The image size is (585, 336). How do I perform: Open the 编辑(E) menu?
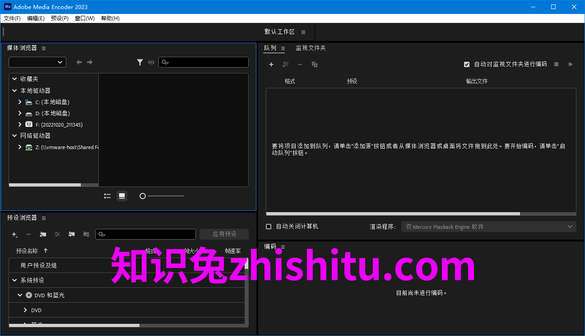36,18
